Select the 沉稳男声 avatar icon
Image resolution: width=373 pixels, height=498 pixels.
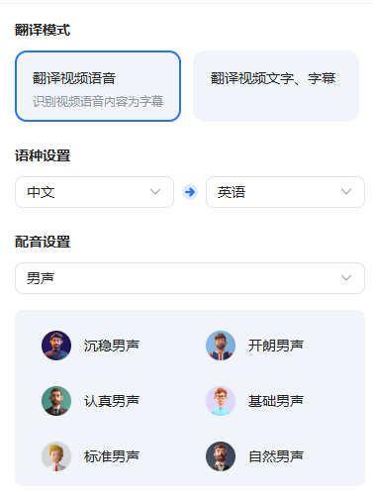click(x=56, y=346)
